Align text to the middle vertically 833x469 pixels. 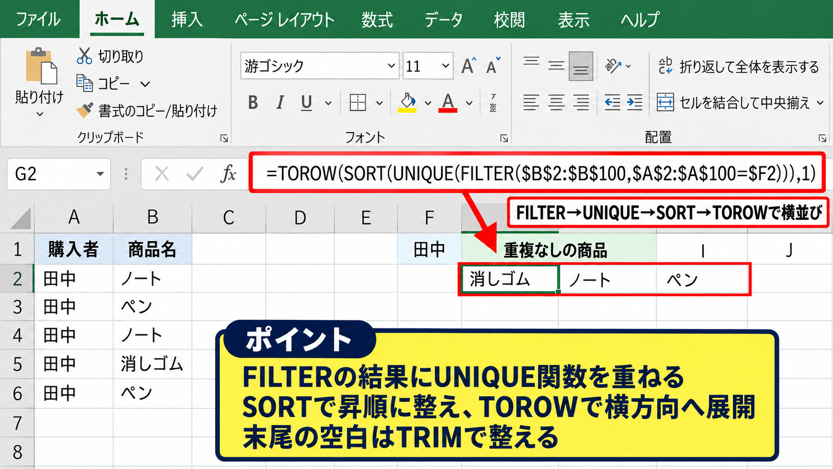tap(556, 66)
